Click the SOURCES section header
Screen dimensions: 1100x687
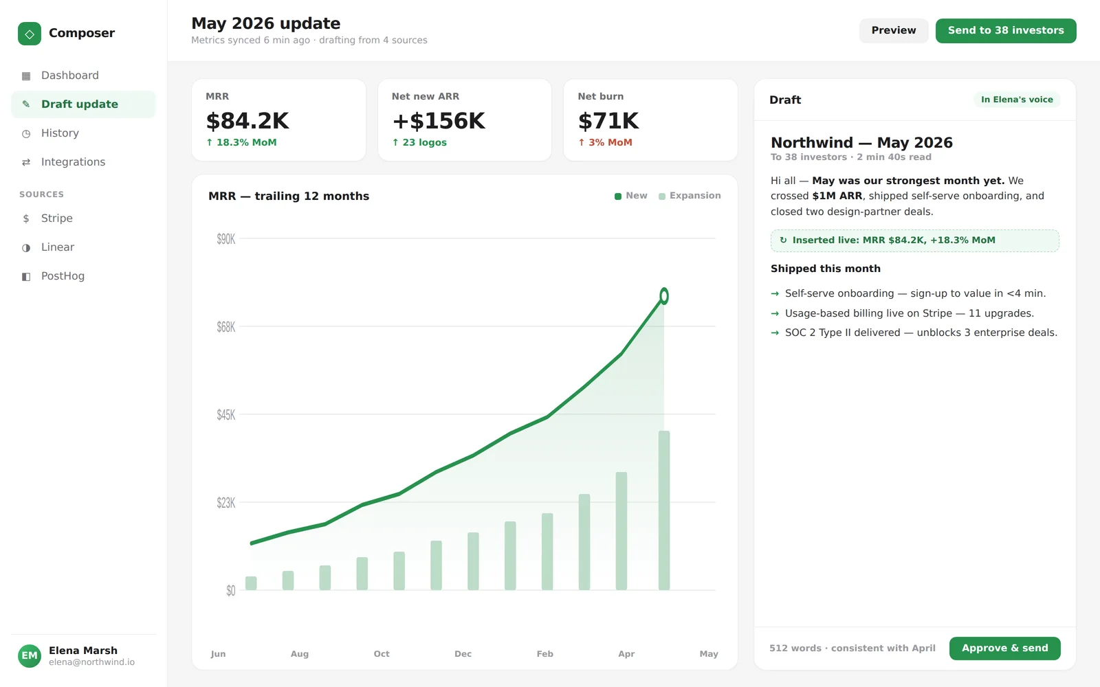point(42,194)
